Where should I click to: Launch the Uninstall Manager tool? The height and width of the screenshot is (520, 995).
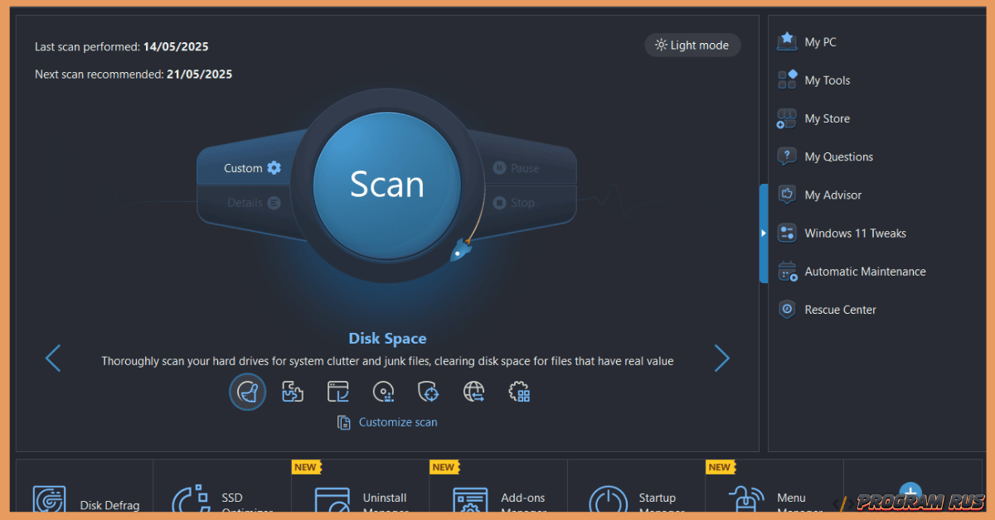click(x=360, y=502)
